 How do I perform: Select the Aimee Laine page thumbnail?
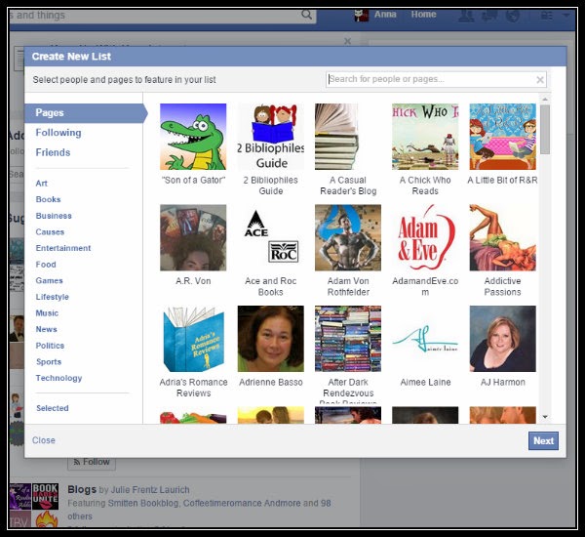pyautogui.click(x=425, y=339)
